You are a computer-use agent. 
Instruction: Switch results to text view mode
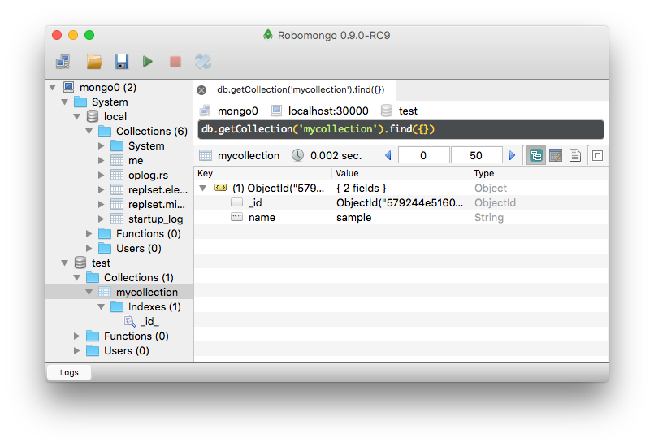click(x=575, y=156)
